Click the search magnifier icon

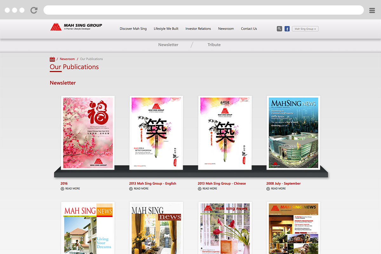[x=279, y=29]
